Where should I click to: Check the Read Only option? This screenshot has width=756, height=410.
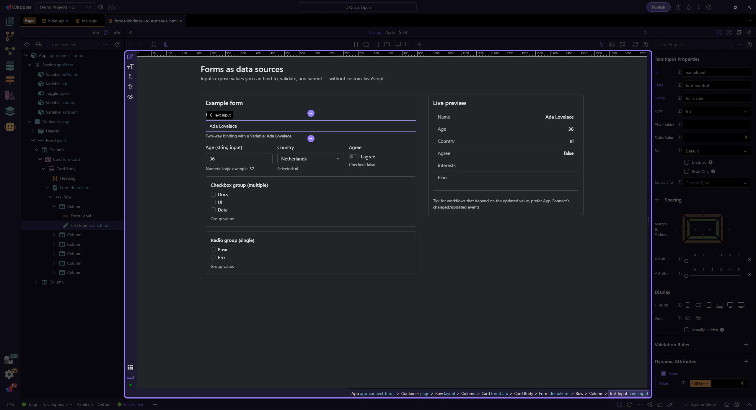(687, 171)
